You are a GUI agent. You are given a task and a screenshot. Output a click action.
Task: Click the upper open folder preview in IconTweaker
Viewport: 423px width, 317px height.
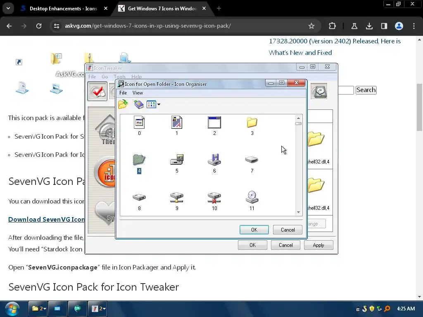tap(316, 139)
